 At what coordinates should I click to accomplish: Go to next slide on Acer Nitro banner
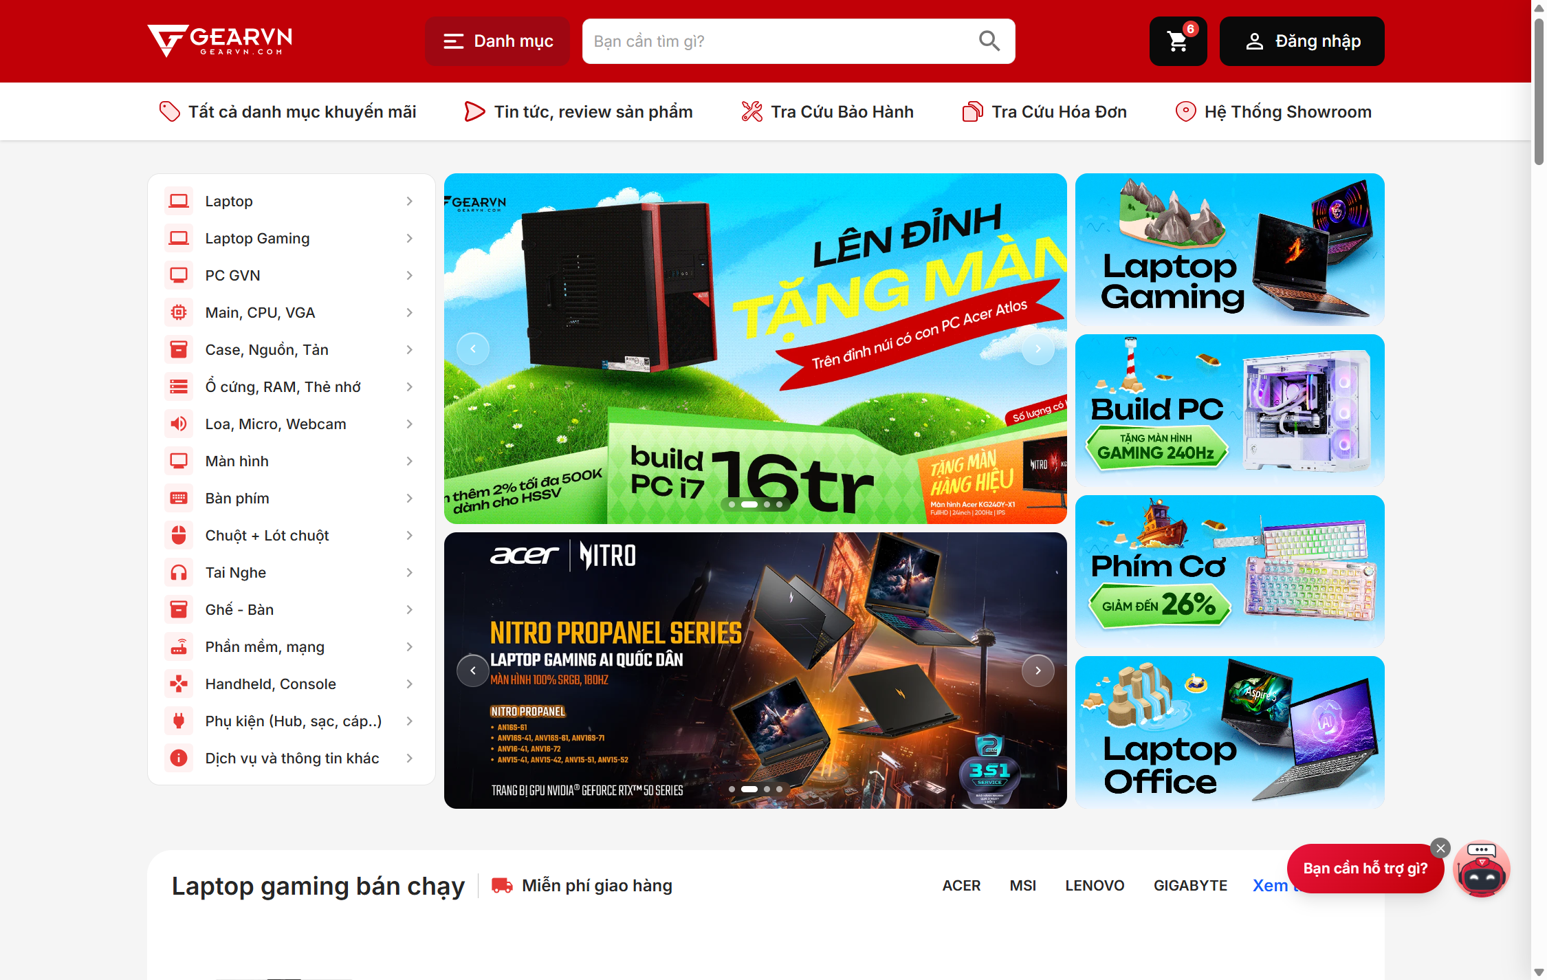(1038, 671)
